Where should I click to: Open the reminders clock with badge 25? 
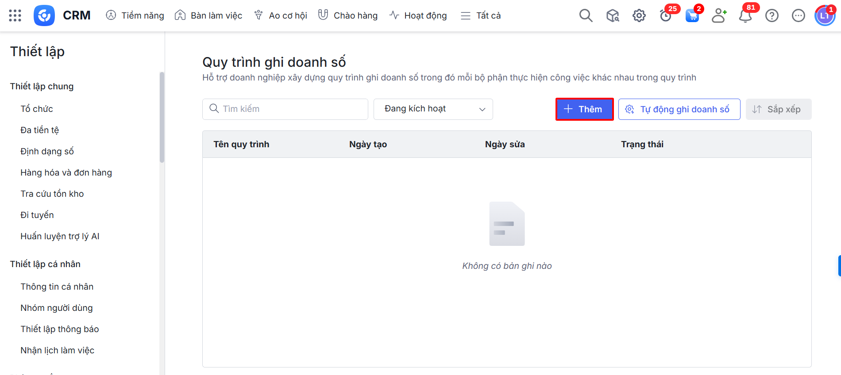coord(665,16)
